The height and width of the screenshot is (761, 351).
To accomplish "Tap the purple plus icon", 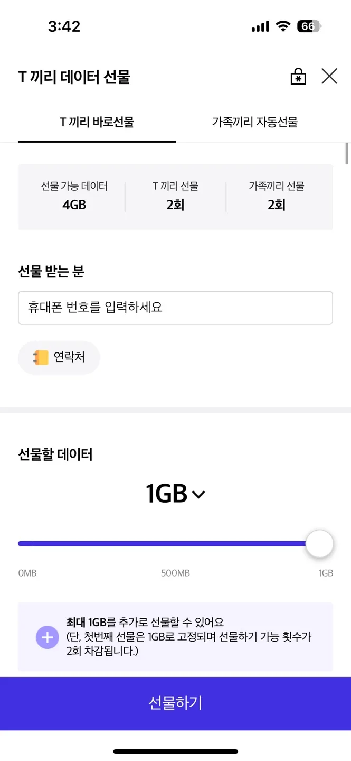I will coord(47,637).
